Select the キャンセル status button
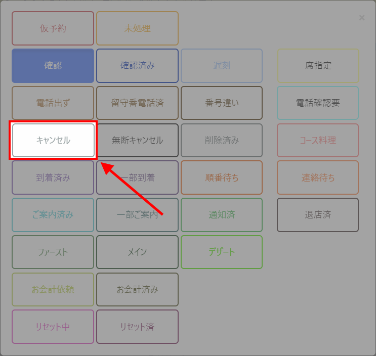Screen dimensions: 376x356 tap(53, 140)
